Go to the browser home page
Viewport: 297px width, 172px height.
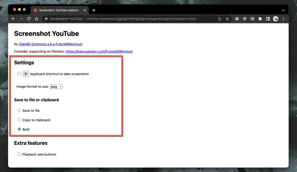(37, 19)
